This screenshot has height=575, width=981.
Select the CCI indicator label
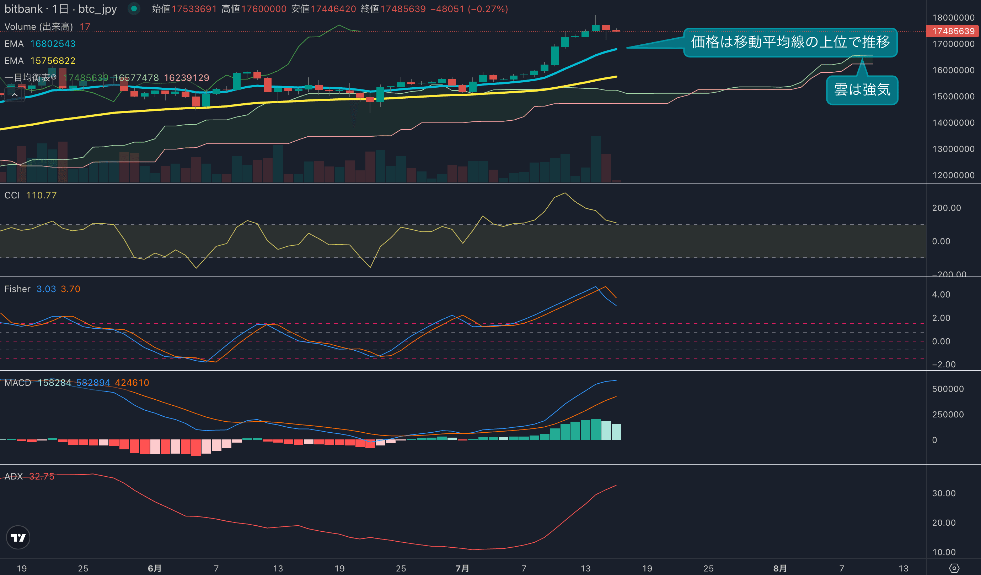[x=12, y=195]
